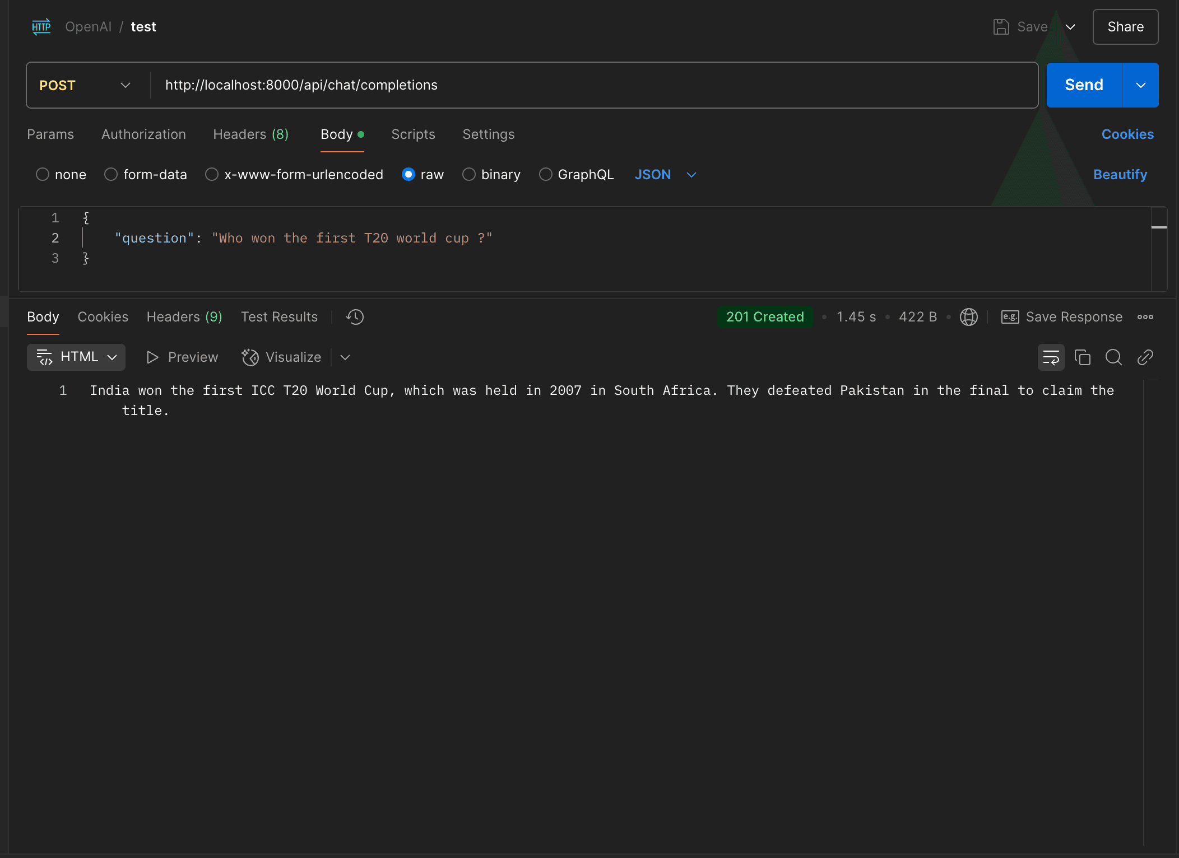
Task: Open the JSON language dropdown
Action: (x=691, y=175)
